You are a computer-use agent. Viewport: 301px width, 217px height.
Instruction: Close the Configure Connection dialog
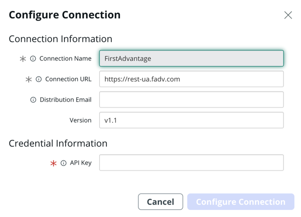point(288,15)
